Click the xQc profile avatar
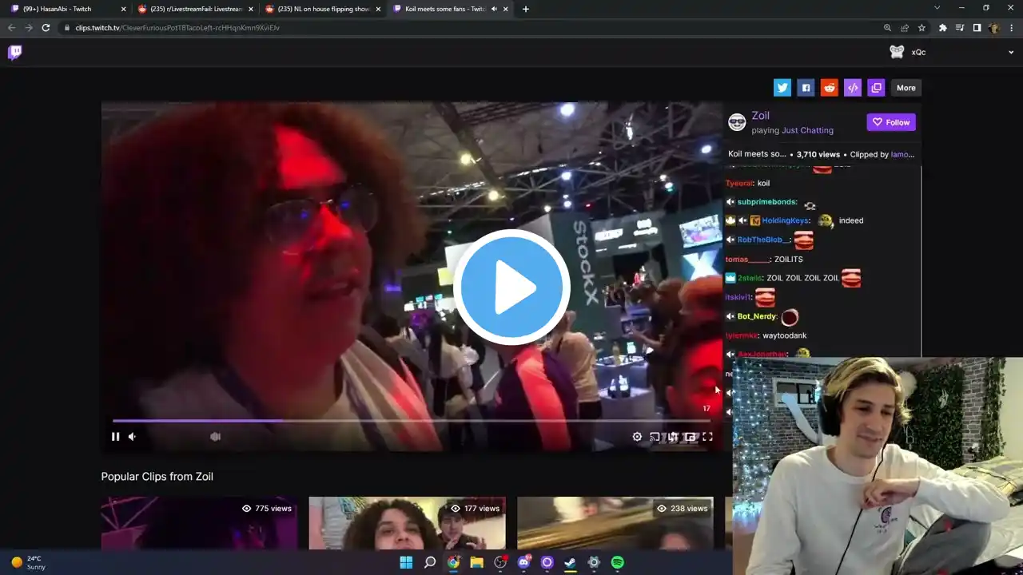This screenshot has height=575, width=1023. pos(897,52)
